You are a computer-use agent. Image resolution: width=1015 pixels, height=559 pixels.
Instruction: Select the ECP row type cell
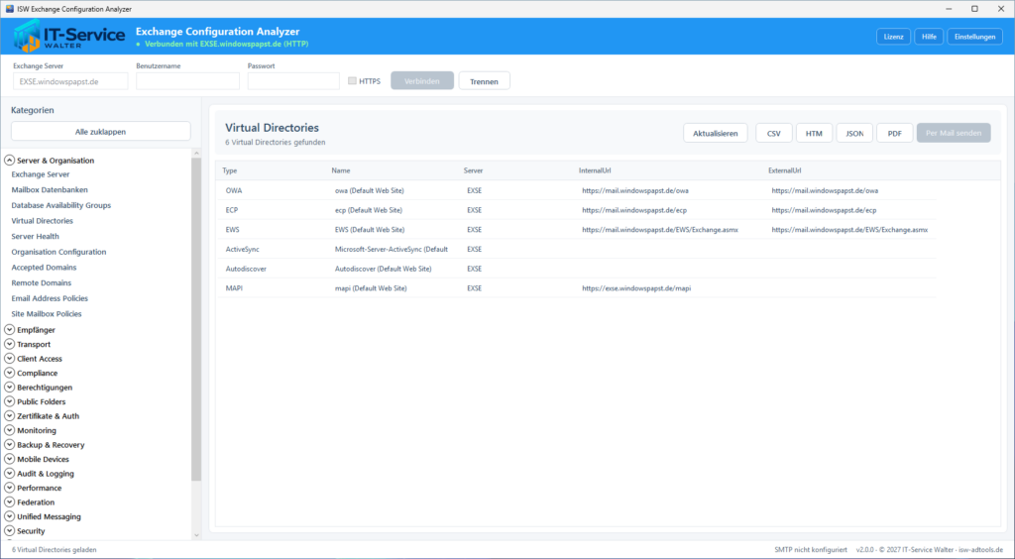pos(232,210)
